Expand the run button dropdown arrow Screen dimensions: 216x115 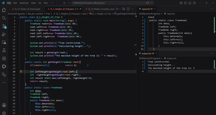point(120,9)
